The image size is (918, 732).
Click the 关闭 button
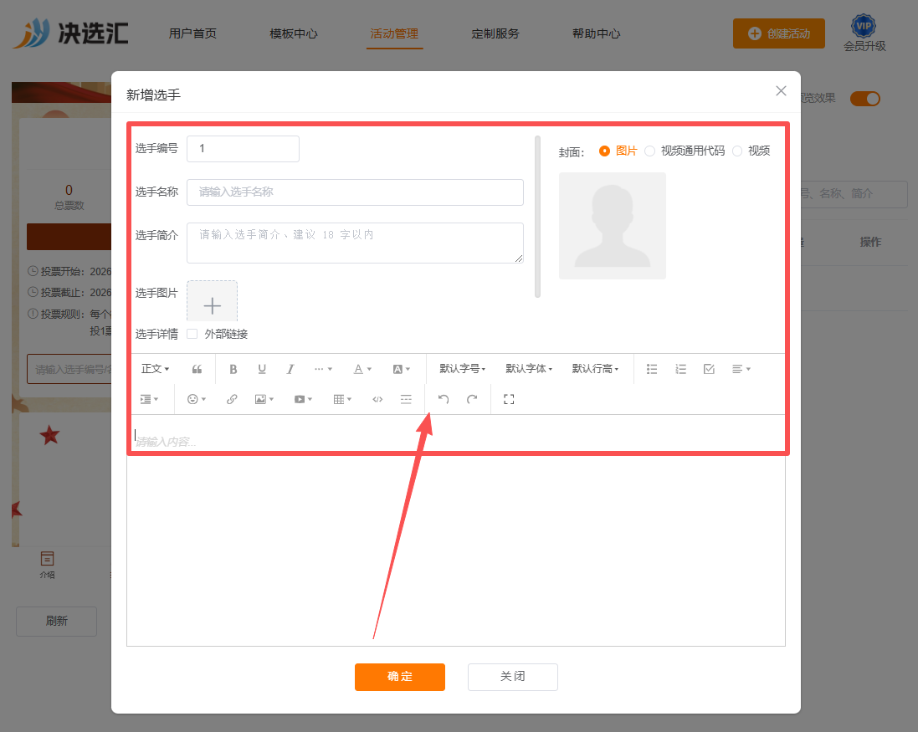pos(513,677)
